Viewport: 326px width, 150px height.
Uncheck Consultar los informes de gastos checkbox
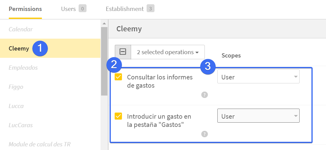(x=118, y=77)
